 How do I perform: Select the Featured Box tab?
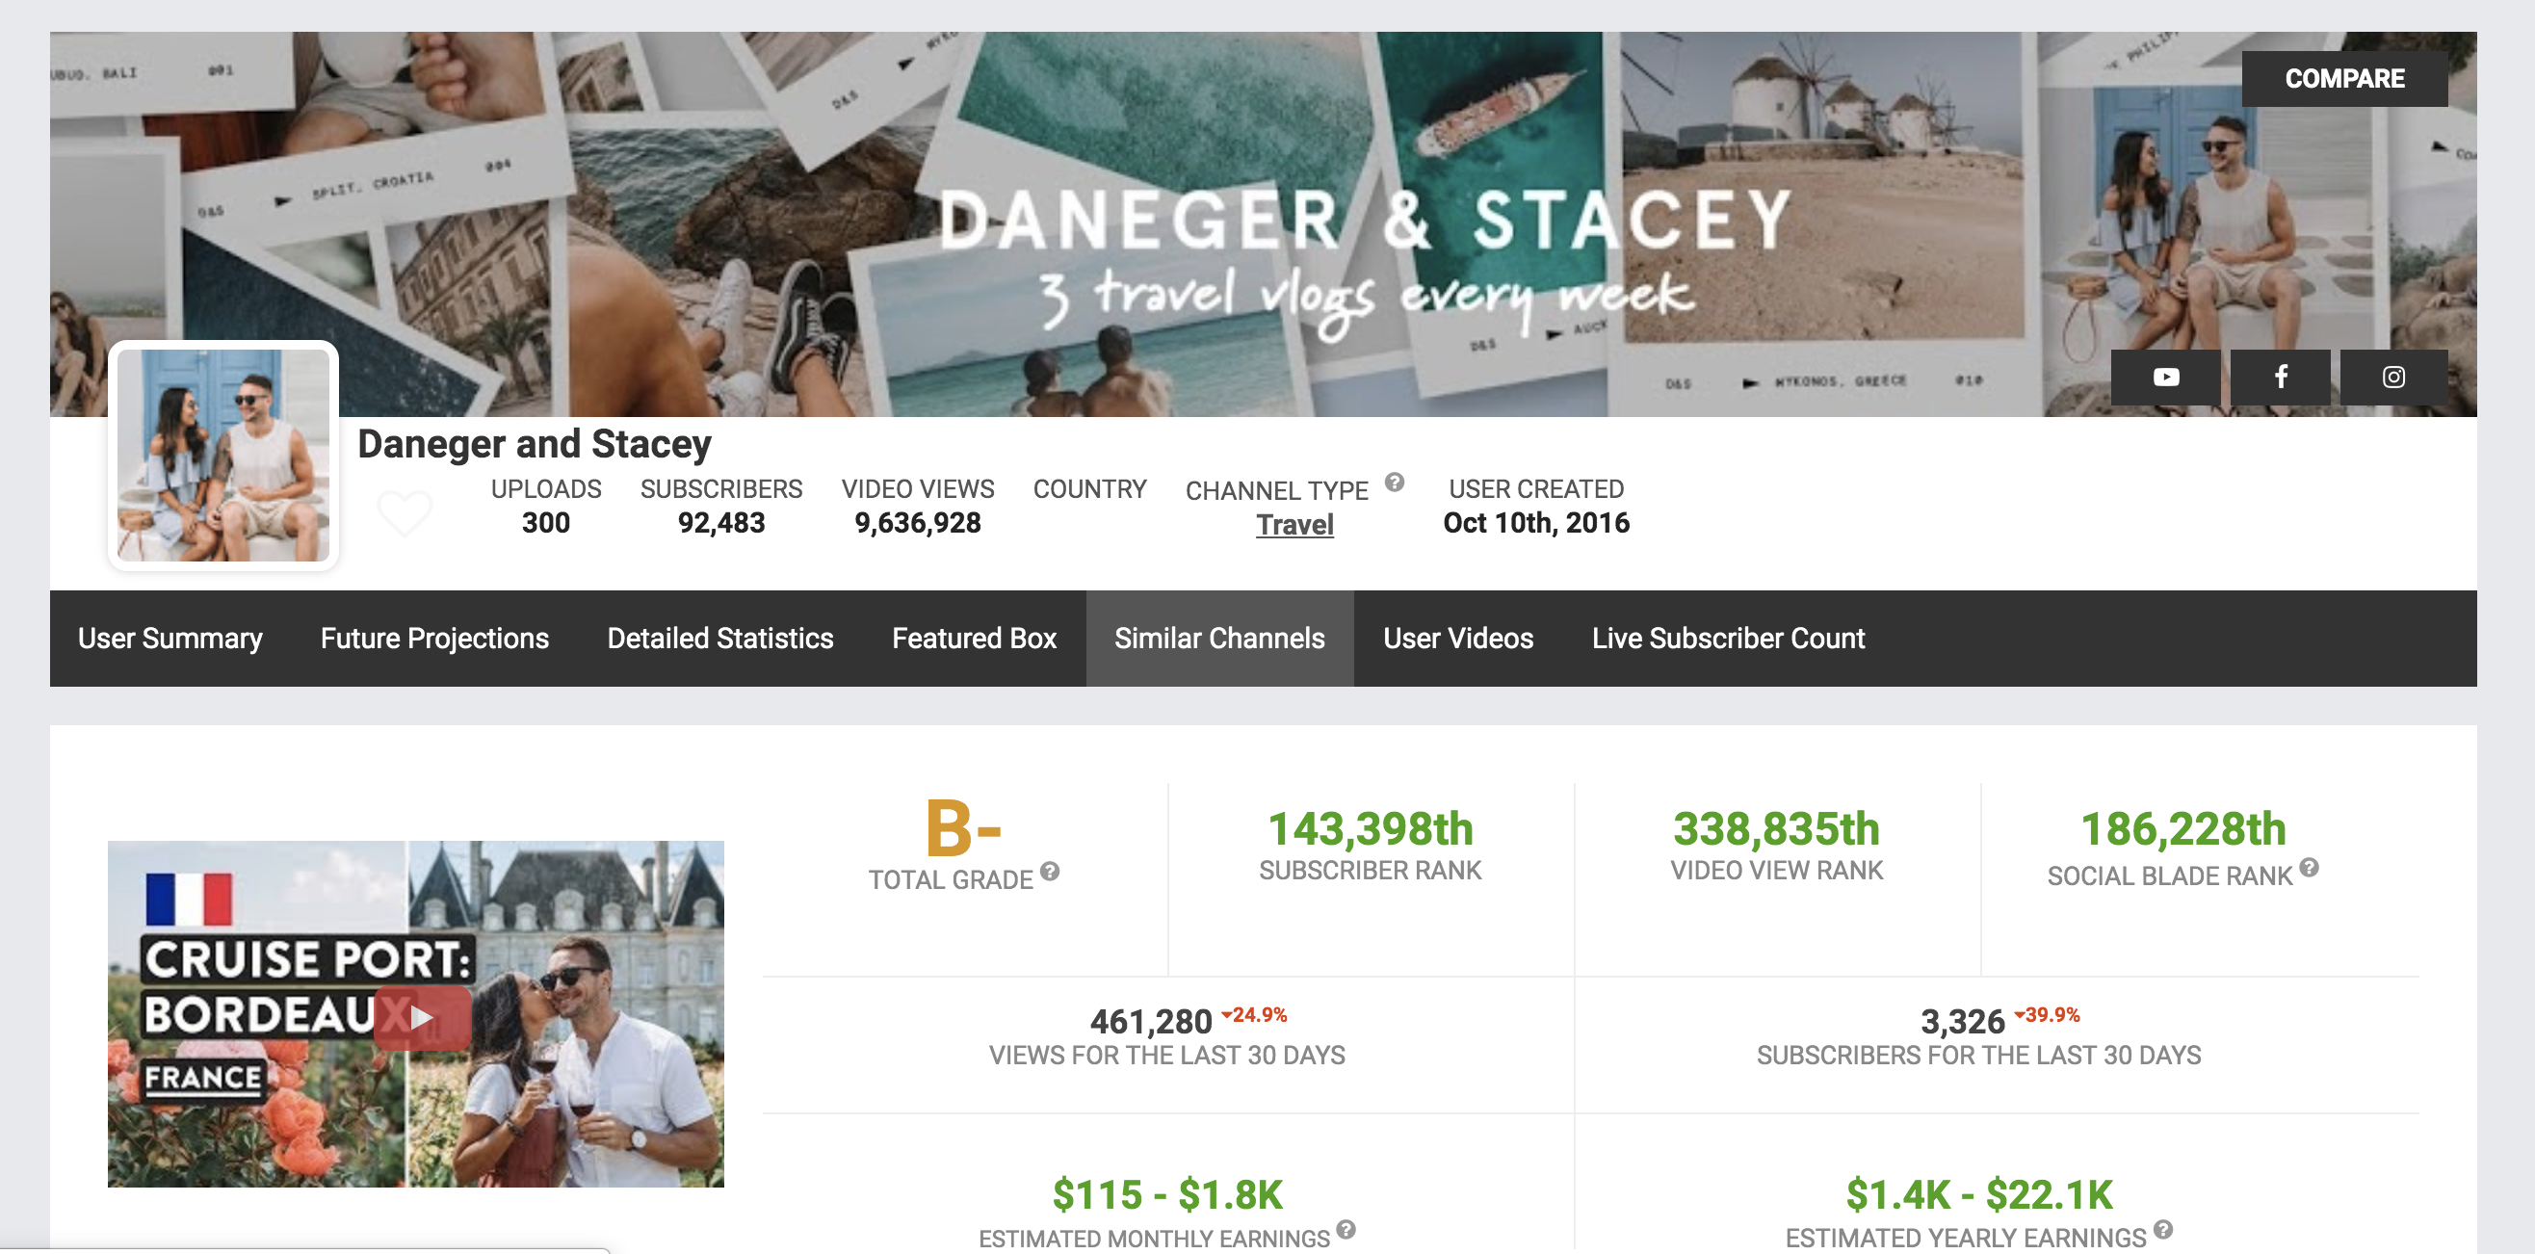[x=973, y=639]
